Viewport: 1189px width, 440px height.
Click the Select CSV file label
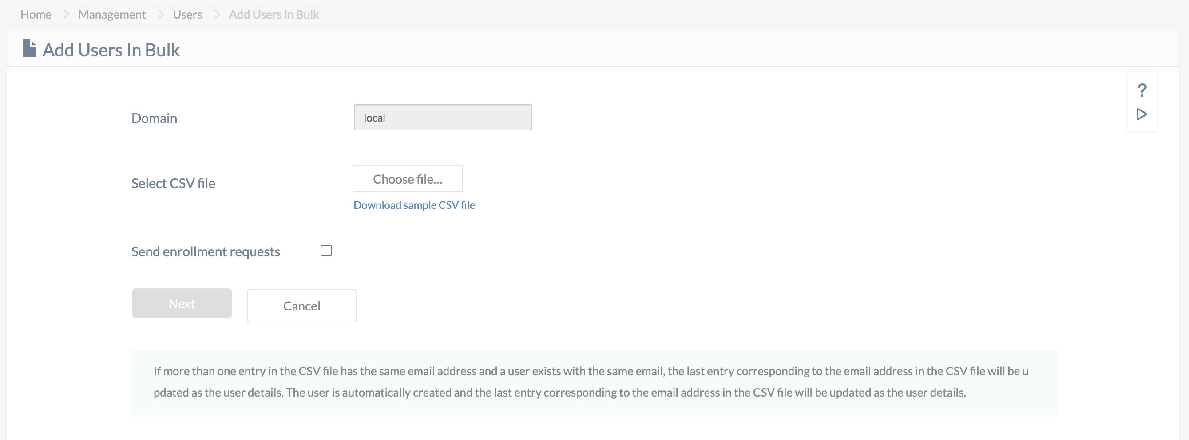[173, 183]
